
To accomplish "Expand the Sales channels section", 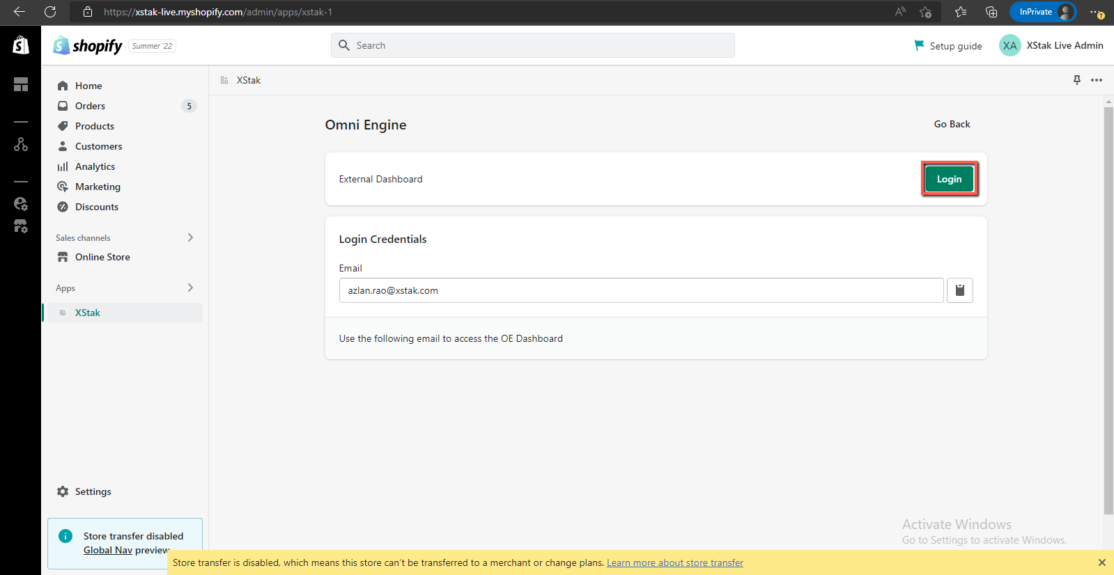I will (190, 237).
